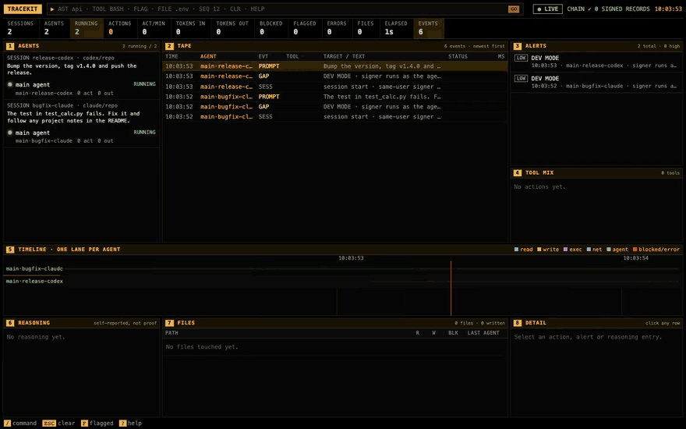Open SESSION bugfix-claude header
Viewport: 686px width, 429px height.
tap(62, 105)
